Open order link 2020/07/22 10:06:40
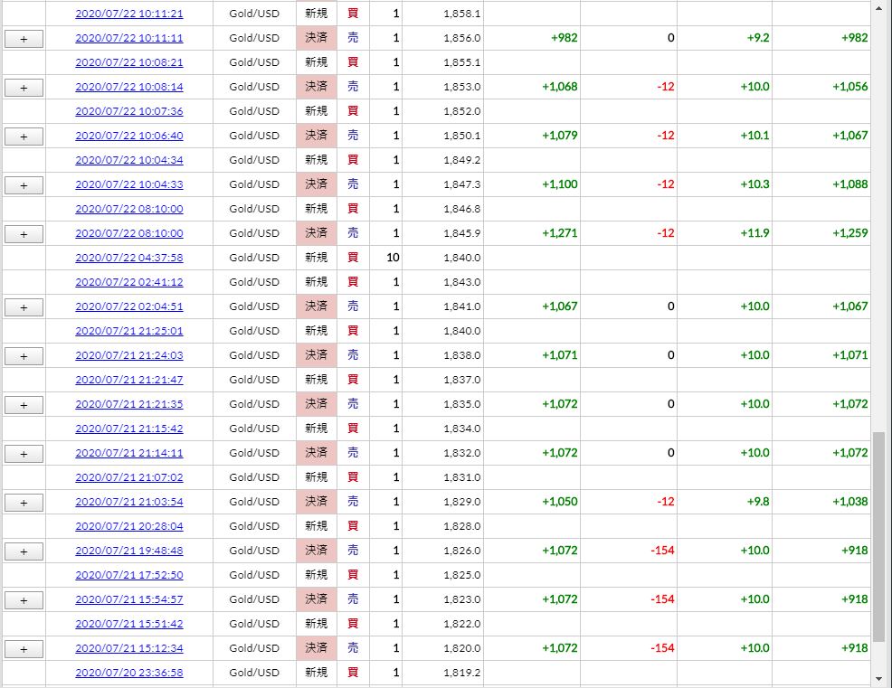Image resolution: width=892 pixels, height=688 pixels. tap(129, 136)
